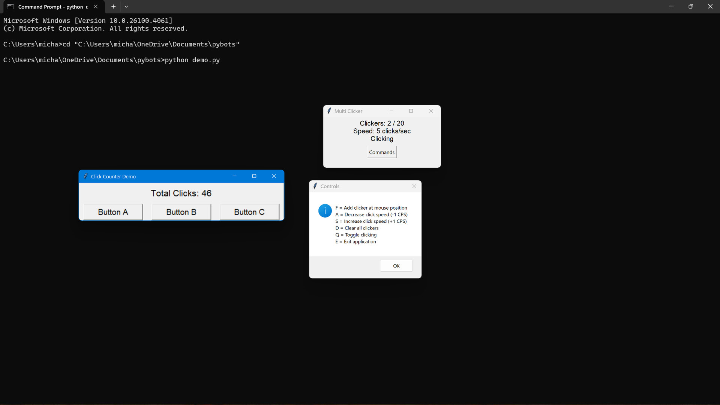Click Button A in Click Counter Demo
Screen dimensions: 720x405
coord(113,212)
